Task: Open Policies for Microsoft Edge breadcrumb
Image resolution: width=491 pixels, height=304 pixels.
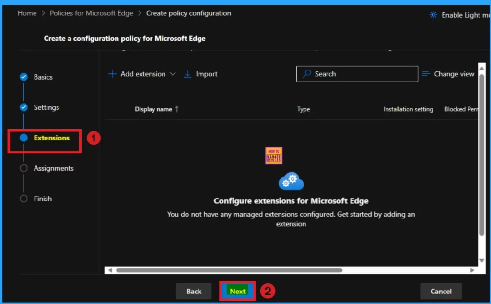Action: tap(92, 13)
